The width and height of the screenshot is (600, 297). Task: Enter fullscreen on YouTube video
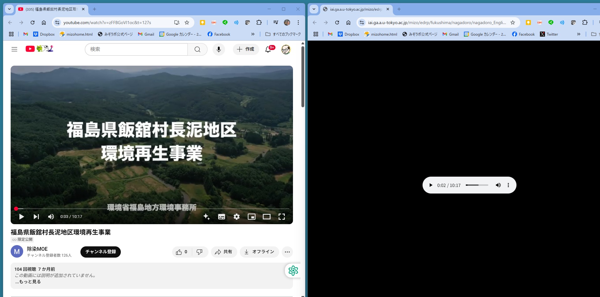282,217
